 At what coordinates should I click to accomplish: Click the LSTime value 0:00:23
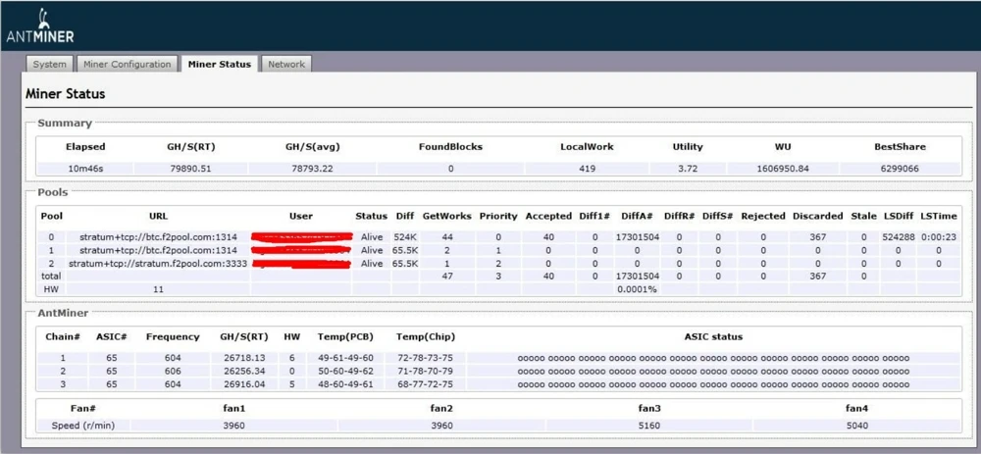point(938,237)
